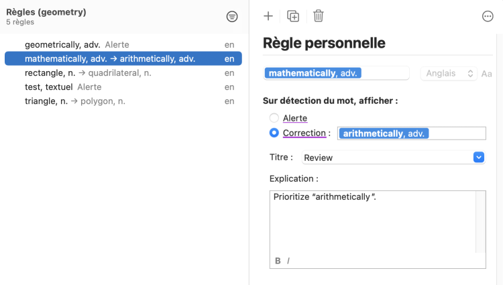
Task: Toggle case sensitivity Aa option
Action: pos(487,74)
